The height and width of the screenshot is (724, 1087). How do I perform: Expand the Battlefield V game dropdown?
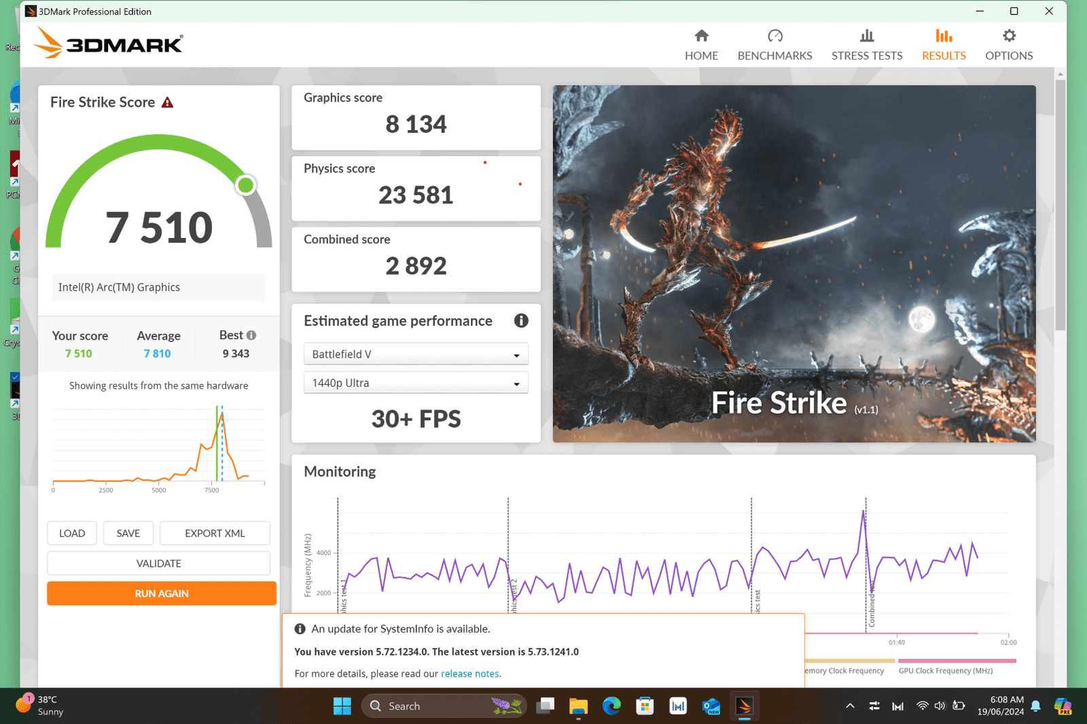416,354
